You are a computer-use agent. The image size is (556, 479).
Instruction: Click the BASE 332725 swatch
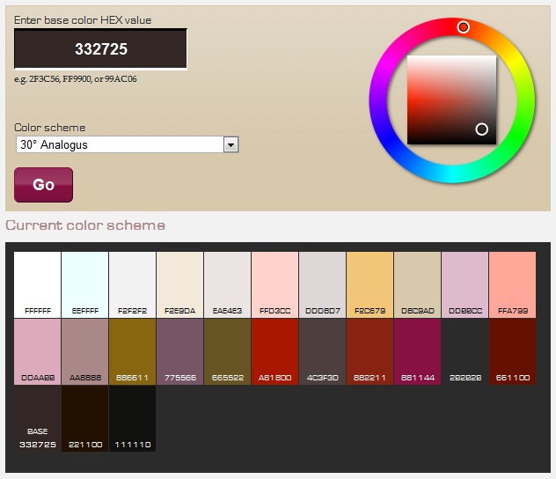tap(38, 418)
